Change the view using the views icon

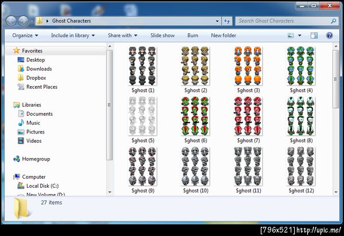pos(291,36)
